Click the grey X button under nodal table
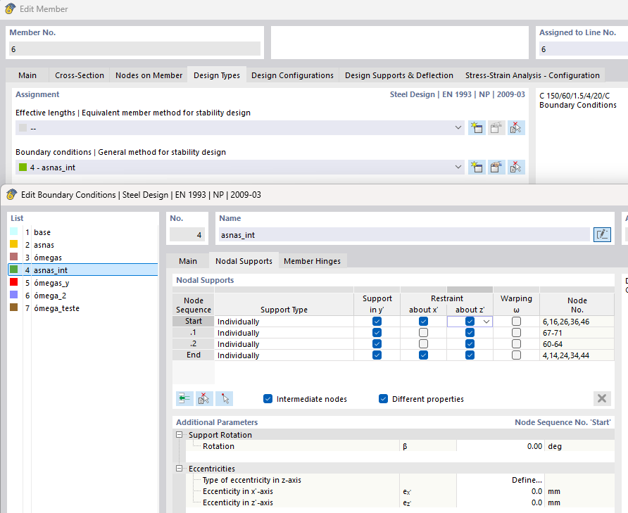 [x=602, y=398]
